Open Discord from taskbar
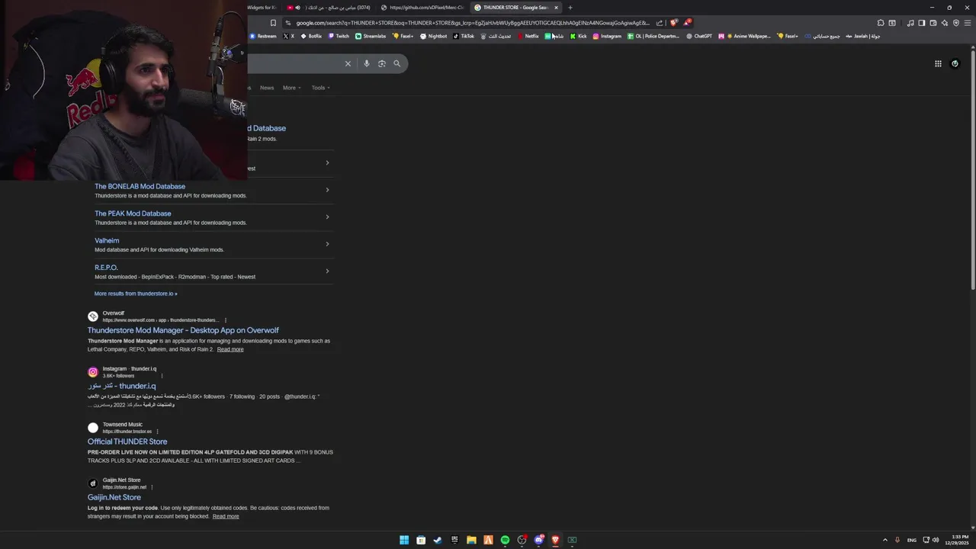 click(x=539, y=540)
